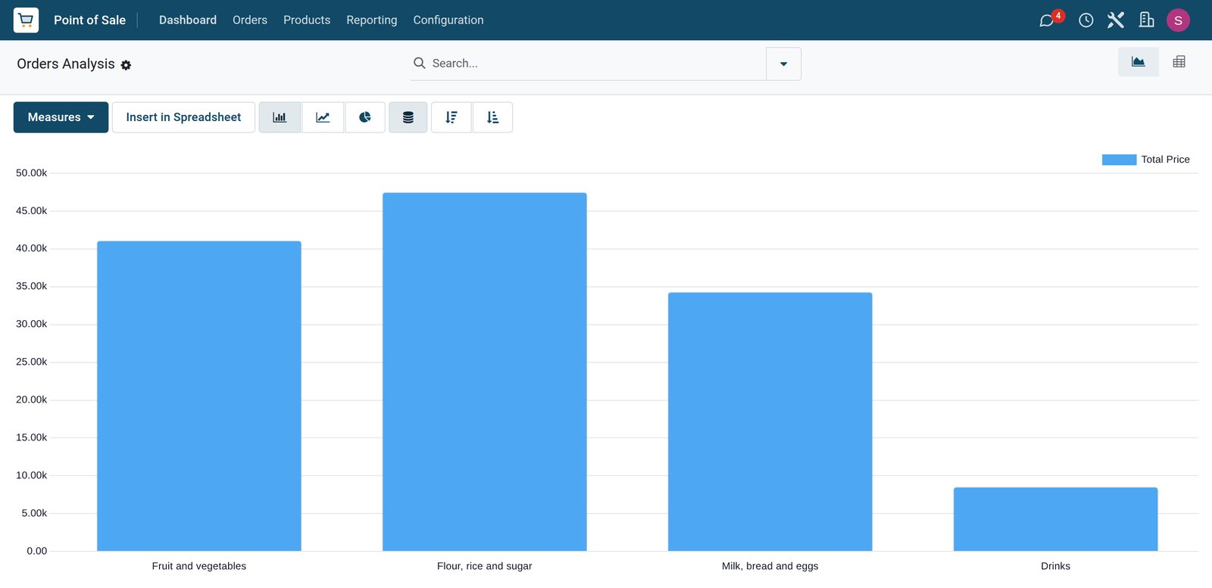Image resolution: width=1212 pixels, height=588 pixels.
Task: Click the Drinks bar
Action: [1056, 519]
